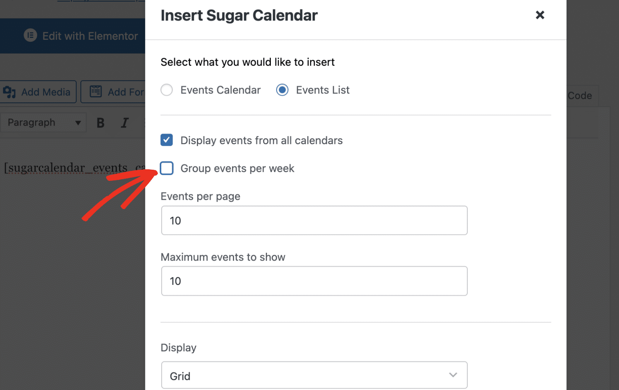The image size is (619, 390).
Task: Open the Paragraph format dropdown
Action: [43, 123]
